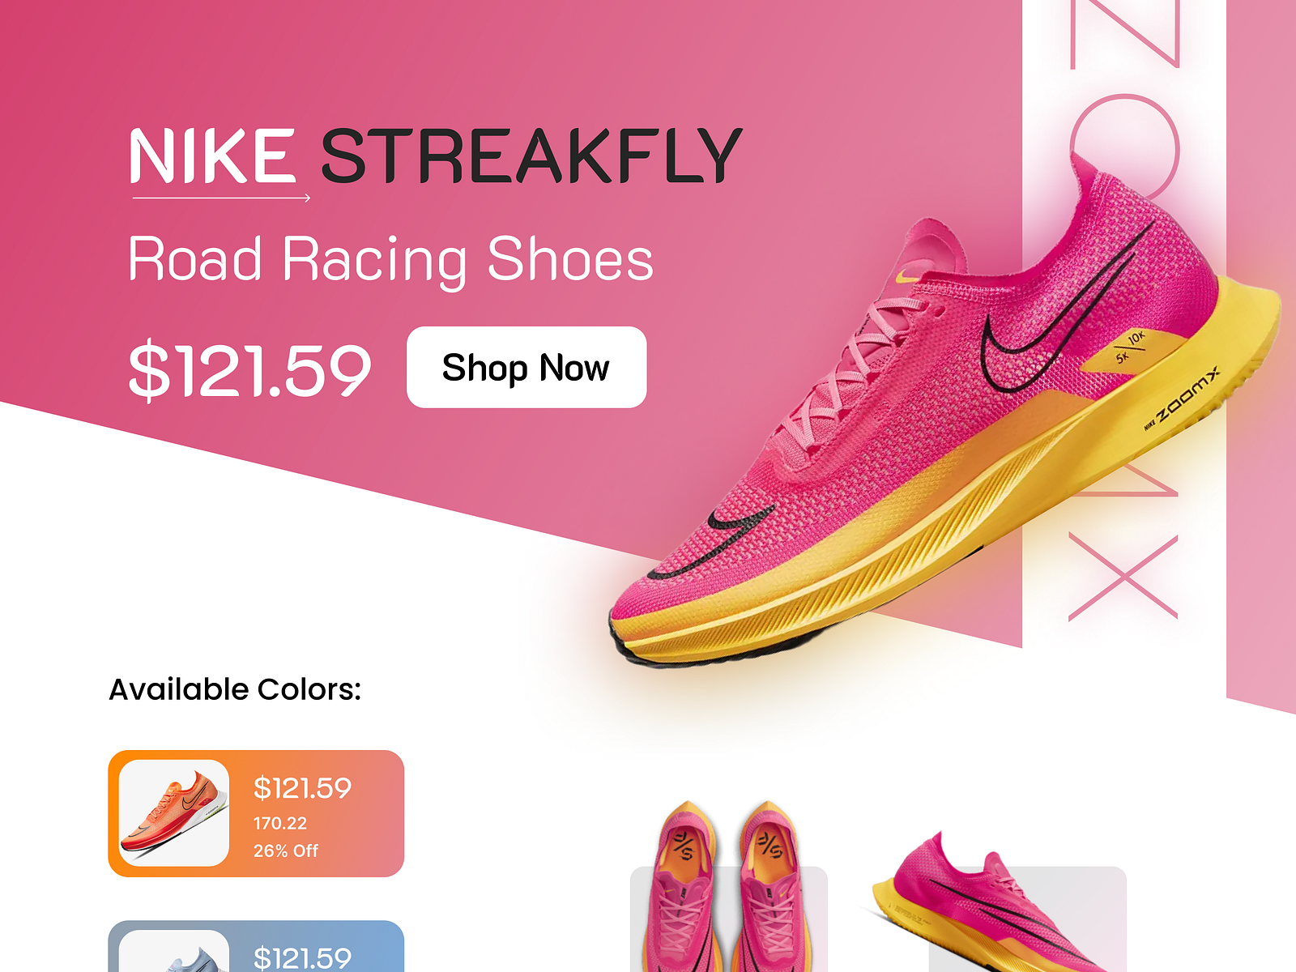1296x972 pixels.
Task: Open the blue shoe thumbnail image
Action: click(x=174, y=951)
